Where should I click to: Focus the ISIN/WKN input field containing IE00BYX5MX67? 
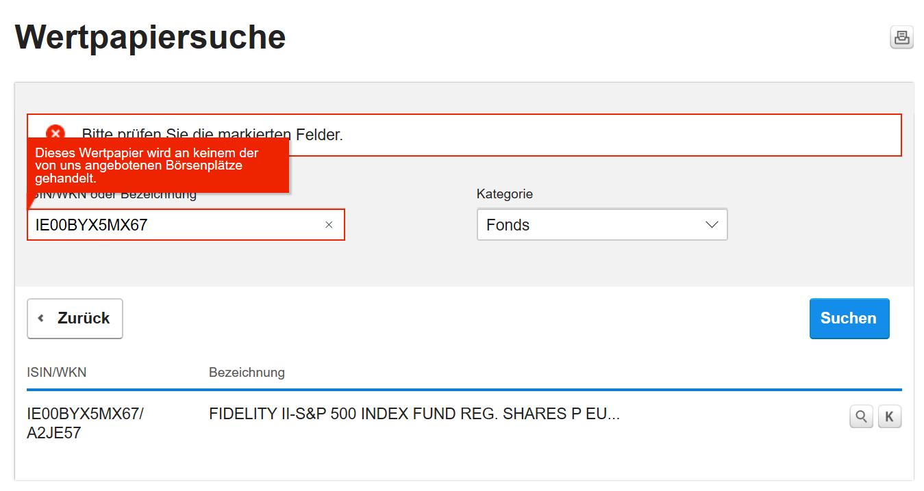(x=171, y=225)
